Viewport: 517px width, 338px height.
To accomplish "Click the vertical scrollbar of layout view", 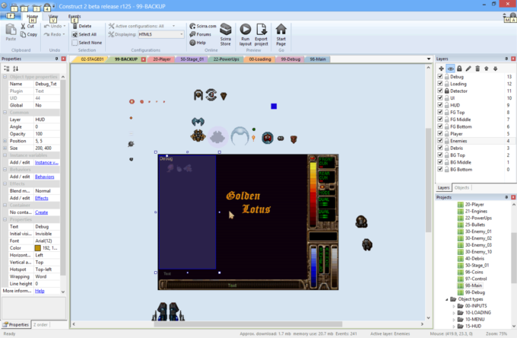I will point(428,181).
